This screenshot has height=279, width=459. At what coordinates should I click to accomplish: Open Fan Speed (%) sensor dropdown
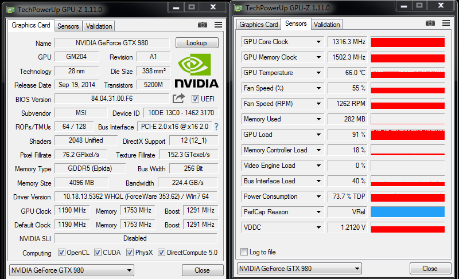click(318, 88)
